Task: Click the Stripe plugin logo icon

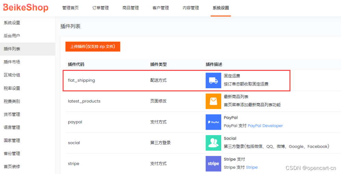Action: click(x=213, y=163)
